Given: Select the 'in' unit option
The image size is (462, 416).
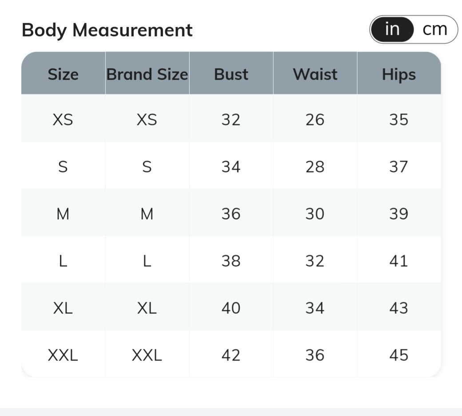Looking at the screenshot, I should (392, 29).
